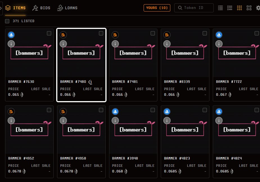Click the OpenSea icon on Bammer #7722
The image size is (260, 182).
(219, 35)
